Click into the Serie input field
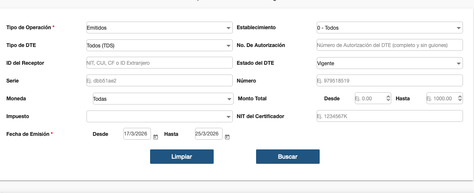 (x=159, y=80)
